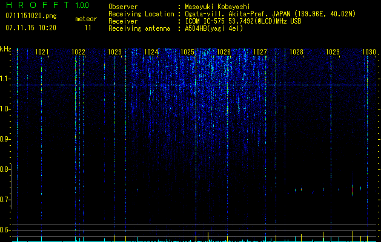
Task: Click time marker 1026
Action: [x=224, y=52]
